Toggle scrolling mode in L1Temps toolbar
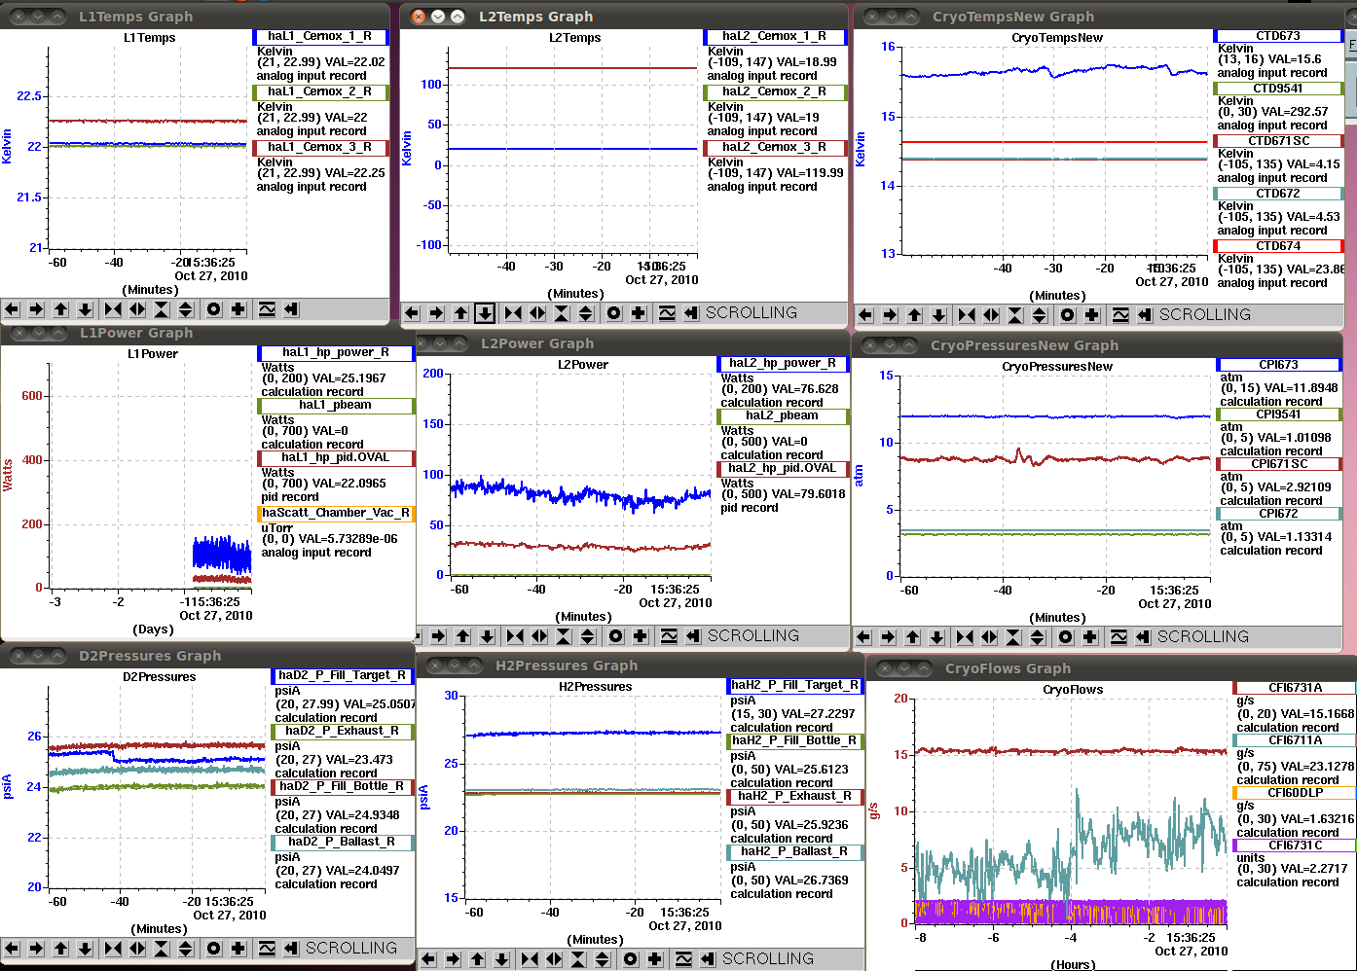The height and width of the screenshot is (971, 1357). [291, 309]
